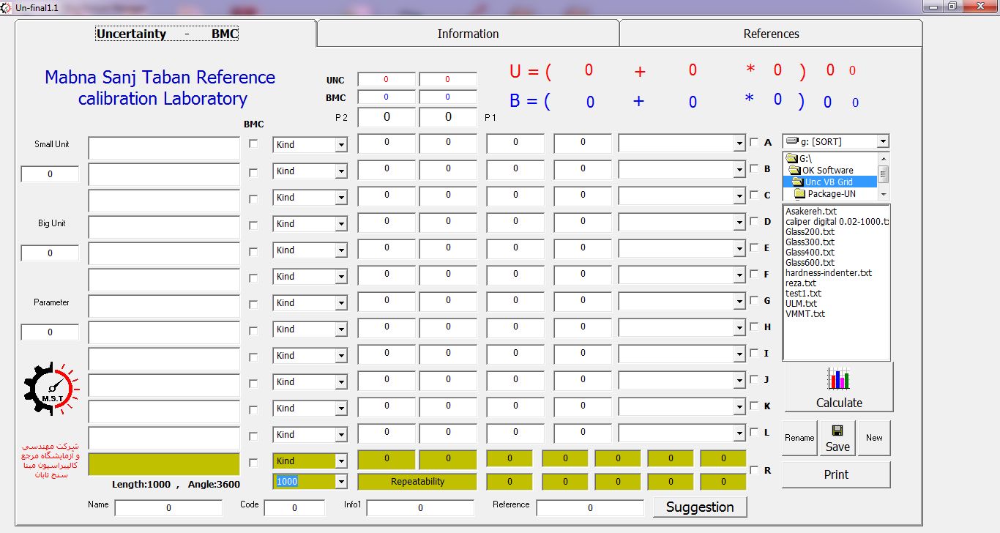Click the first blue BMC value field
This screenshot has width=1000, height=533.
click(387, 97)
